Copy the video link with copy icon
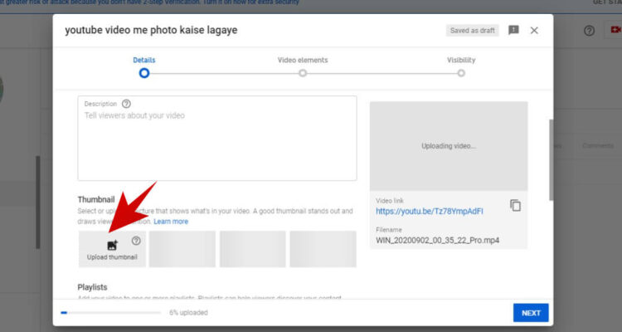 (x=515, y=205)
